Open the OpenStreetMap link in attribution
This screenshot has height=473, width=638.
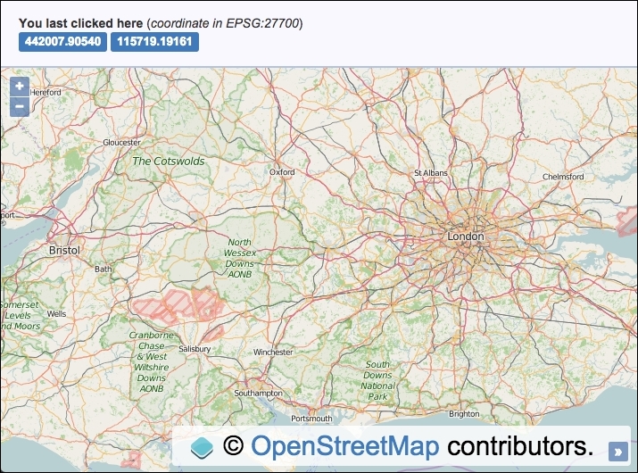coord(345,446)
